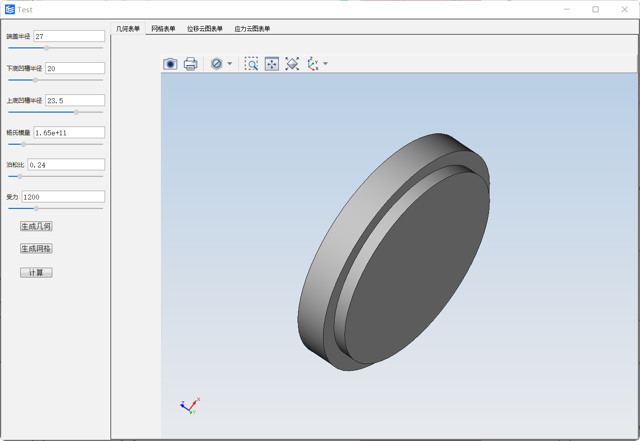
Task: Click the print icon in viewer toolbar
Action: tap(190, 64)
